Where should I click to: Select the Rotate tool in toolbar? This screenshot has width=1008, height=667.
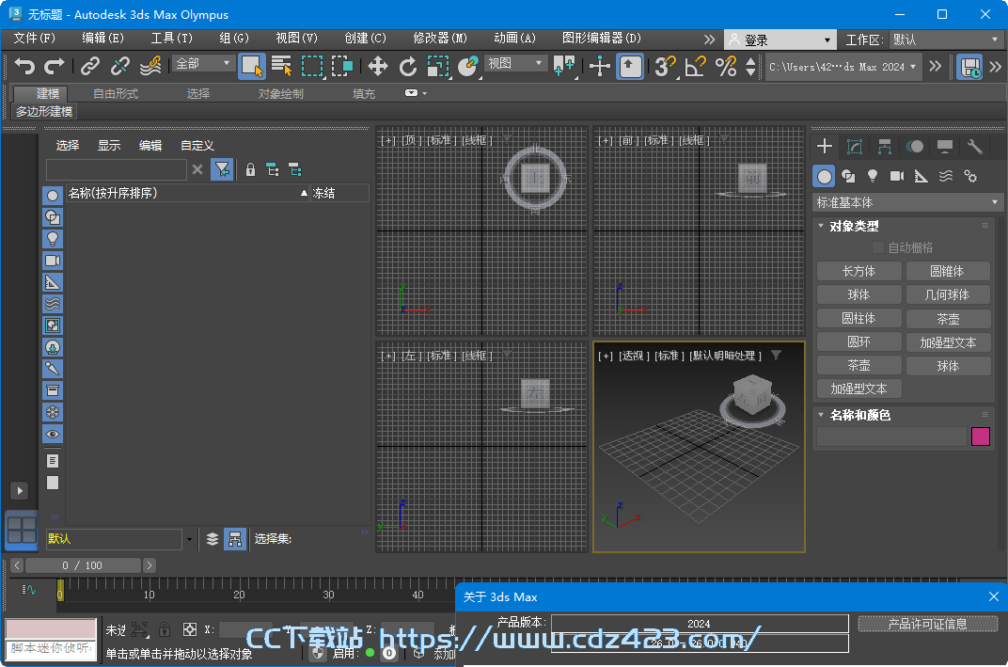407,66
